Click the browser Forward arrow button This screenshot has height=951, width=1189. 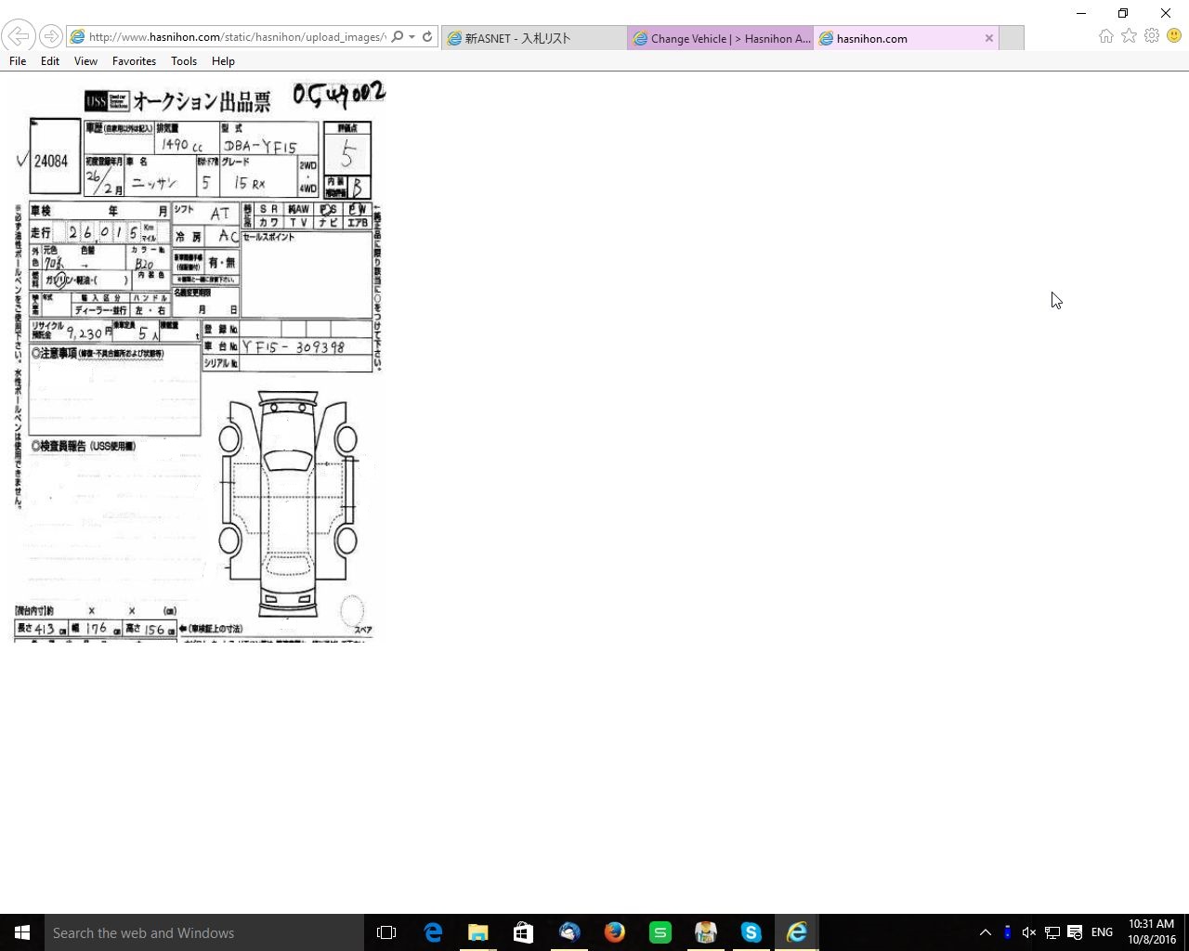pos(51,36)
